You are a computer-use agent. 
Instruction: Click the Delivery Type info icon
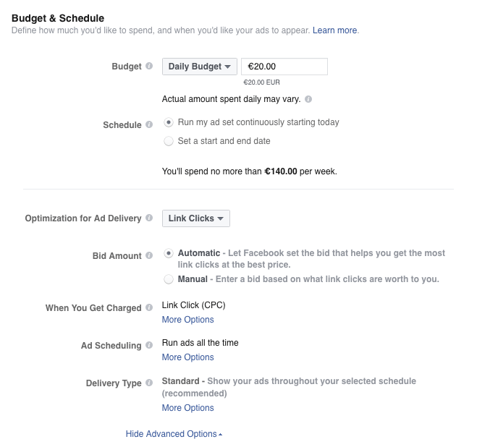149,383
